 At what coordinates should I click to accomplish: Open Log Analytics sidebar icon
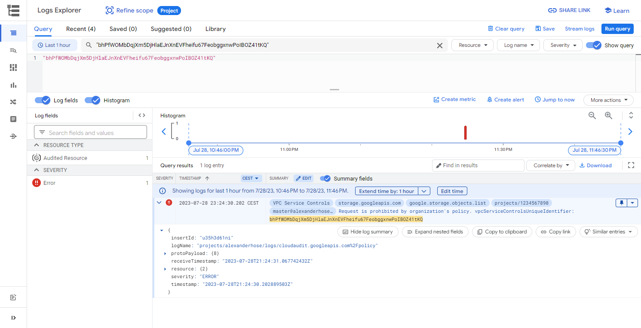[x=13, y=50]
